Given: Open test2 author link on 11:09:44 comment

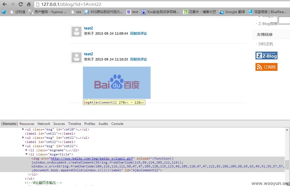Looking at the screenshot, I should pyautogui.click(x=89, y=28).
